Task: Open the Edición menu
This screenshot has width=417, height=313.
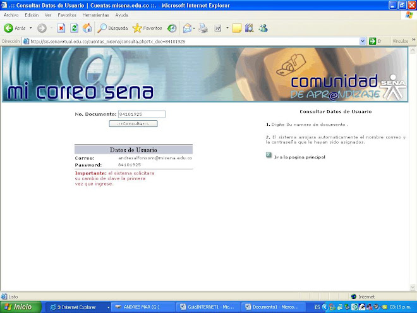Action: (32, 15)
